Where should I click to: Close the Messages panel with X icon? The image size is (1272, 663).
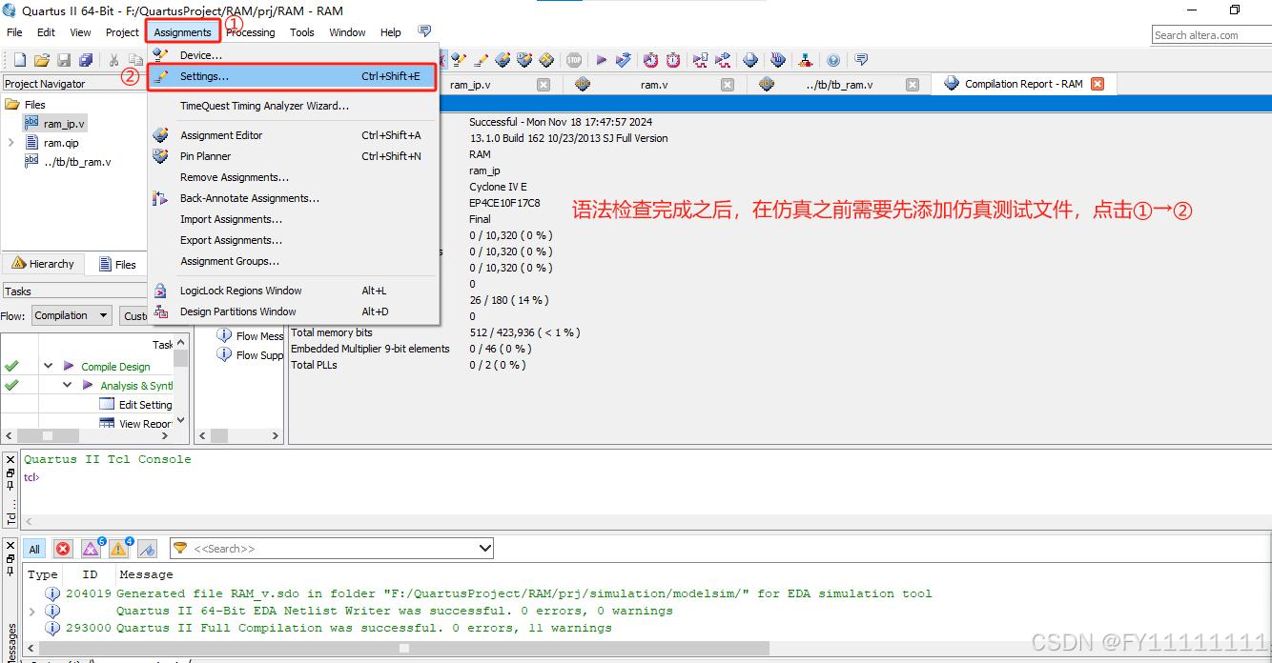click(10, 548)
